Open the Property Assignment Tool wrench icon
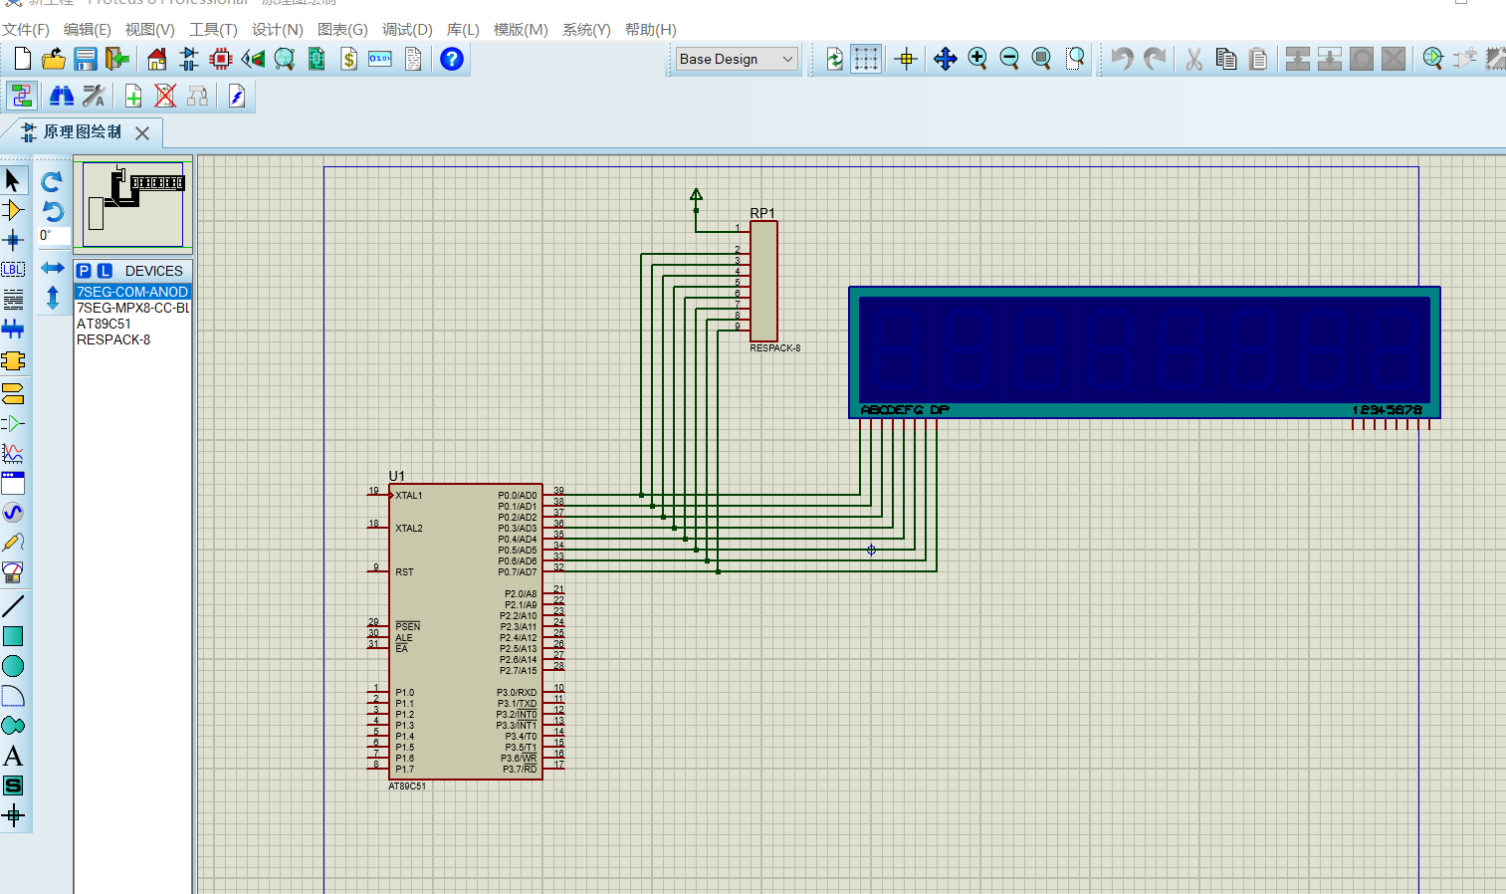Viewport: 1506px width, 894px height. [94, 96]
